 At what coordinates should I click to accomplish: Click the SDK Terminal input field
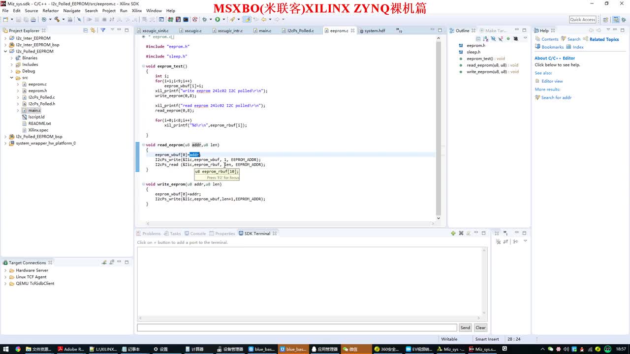click(297, 327)
